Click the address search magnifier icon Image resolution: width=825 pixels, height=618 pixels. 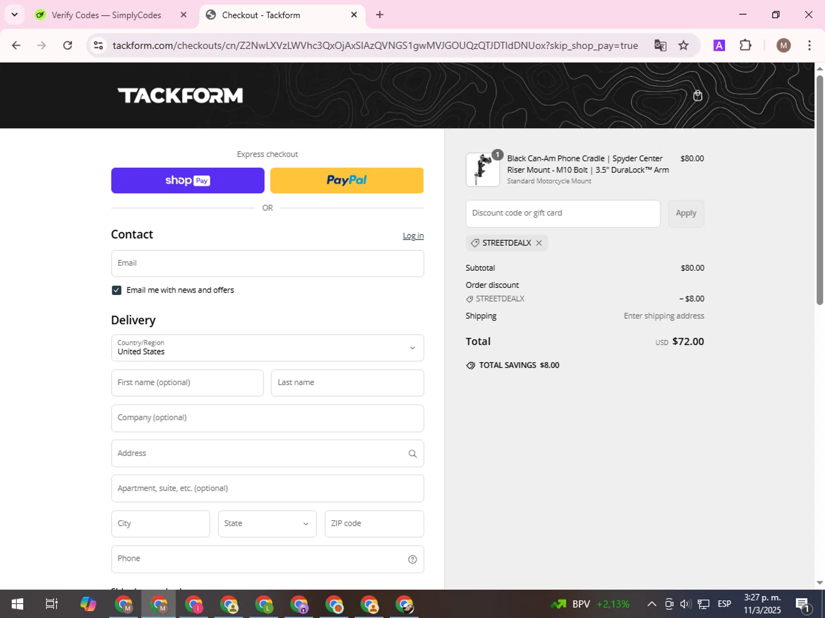click(x=413, y=454)
